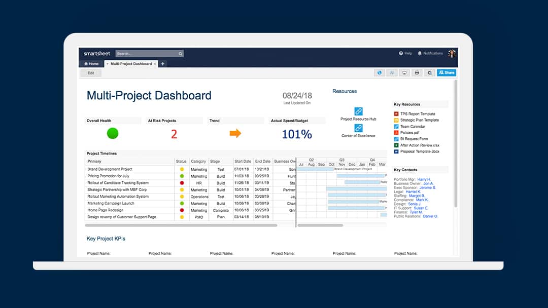The height and width of the screenshot is (308, 548).
Task: Click the vertical dashboard scrollbar
Action: [455, 144]
